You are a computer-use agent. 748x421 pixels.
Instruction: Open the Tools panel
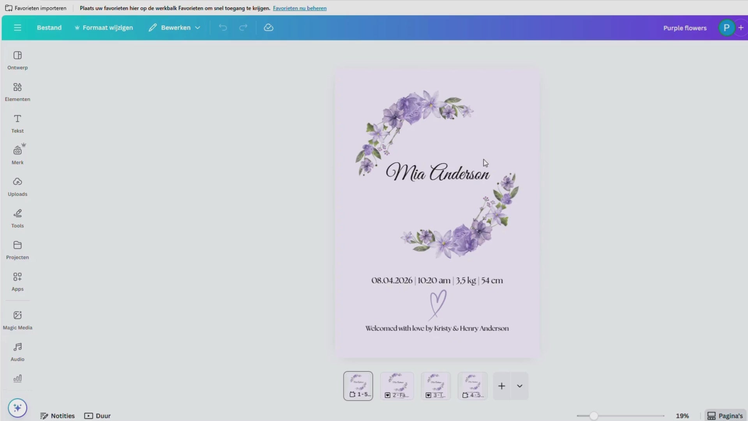point(18,218)
